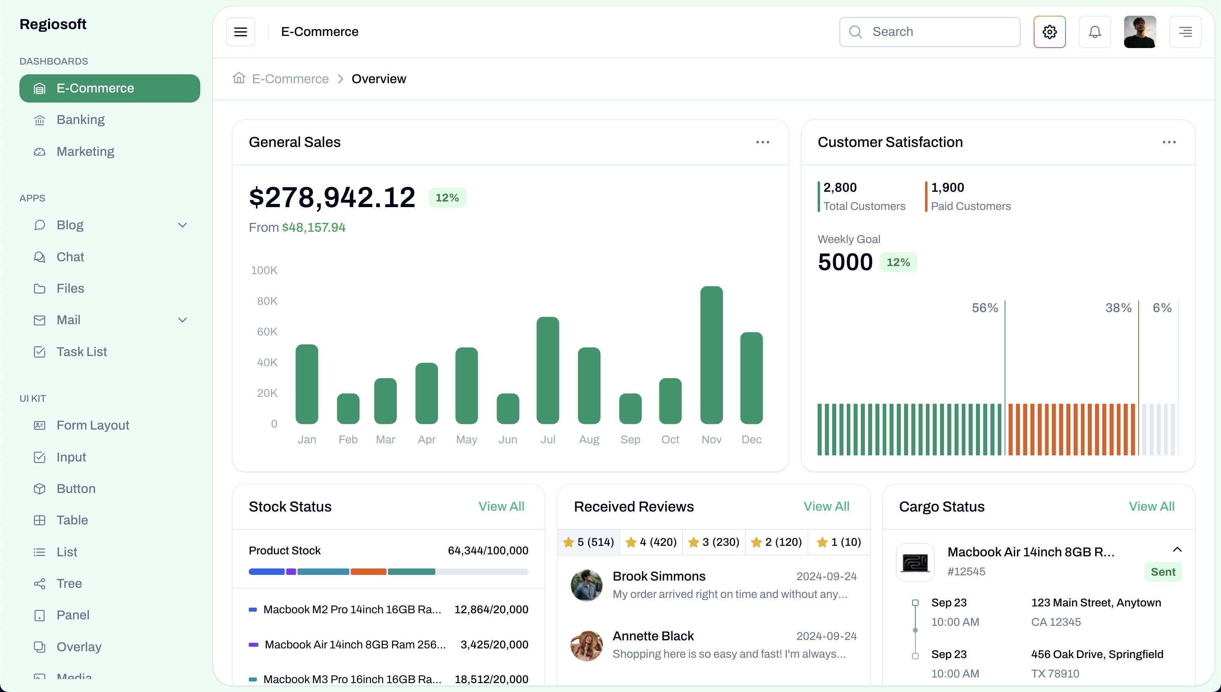Click the Product Stock progress bar
The height and width of the screenshot is (692, 1221).
point(388,572)
